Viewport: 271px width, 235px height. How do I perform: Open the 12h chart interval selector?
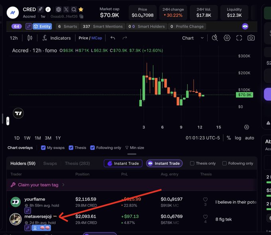(14, 38)
